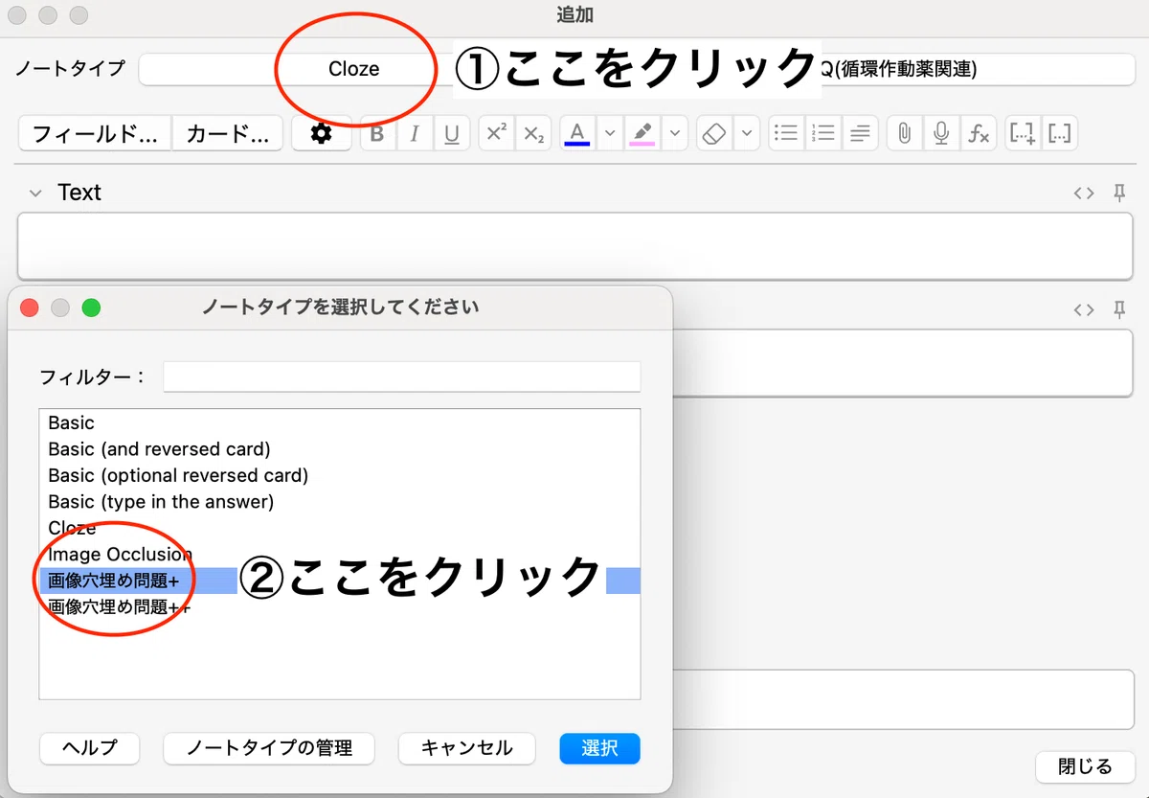This screenshot has height=798, width=1149.
Task: Click the eraser remove formatting icon
Action: [x=714, y=134]
